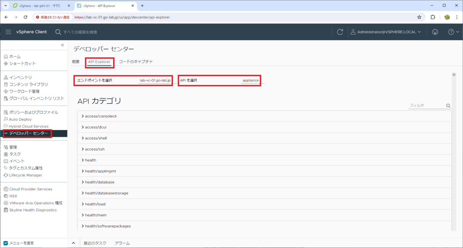Refresh the vSphere Client view

[x=340, y=32]
